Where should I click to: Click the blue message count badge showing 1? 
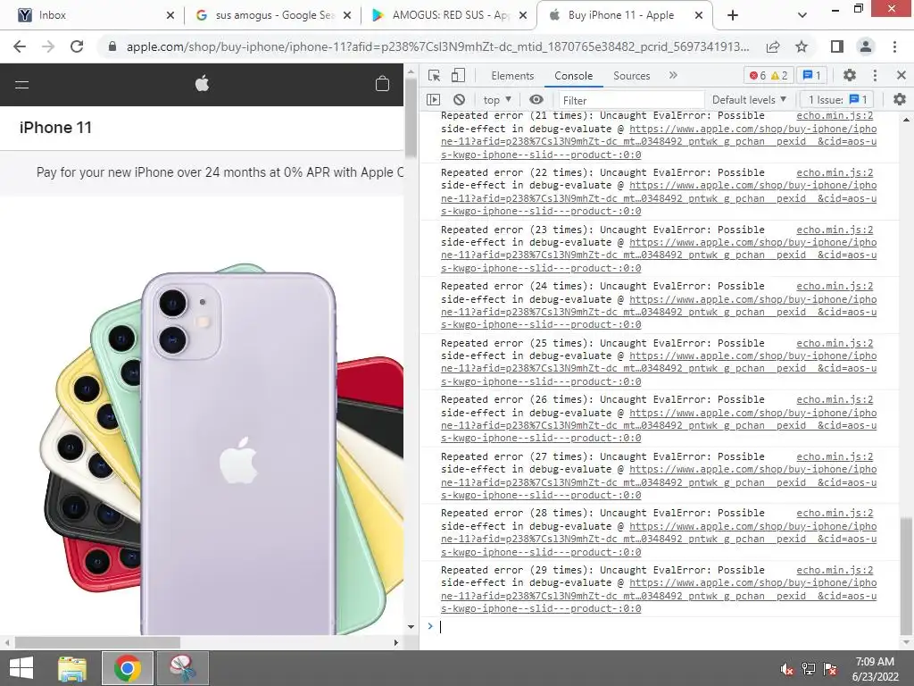coord(812,75)
